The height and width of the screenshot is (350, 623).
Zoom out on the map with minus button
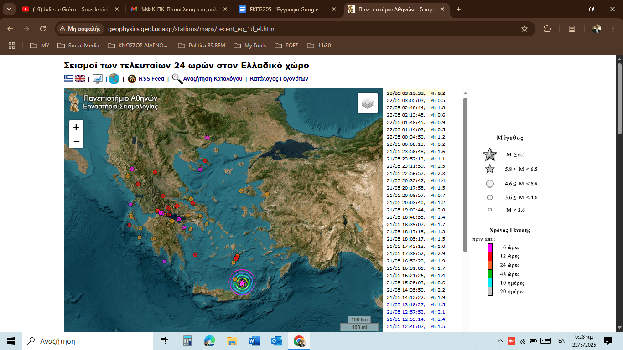pos(76,141)
